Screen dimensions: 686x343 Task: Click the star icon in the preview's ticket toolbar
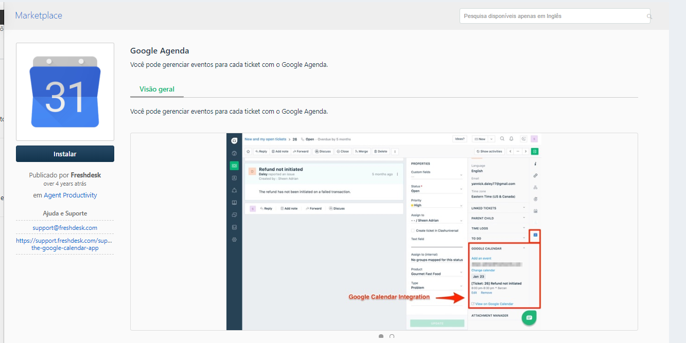(x=248, y=152)
